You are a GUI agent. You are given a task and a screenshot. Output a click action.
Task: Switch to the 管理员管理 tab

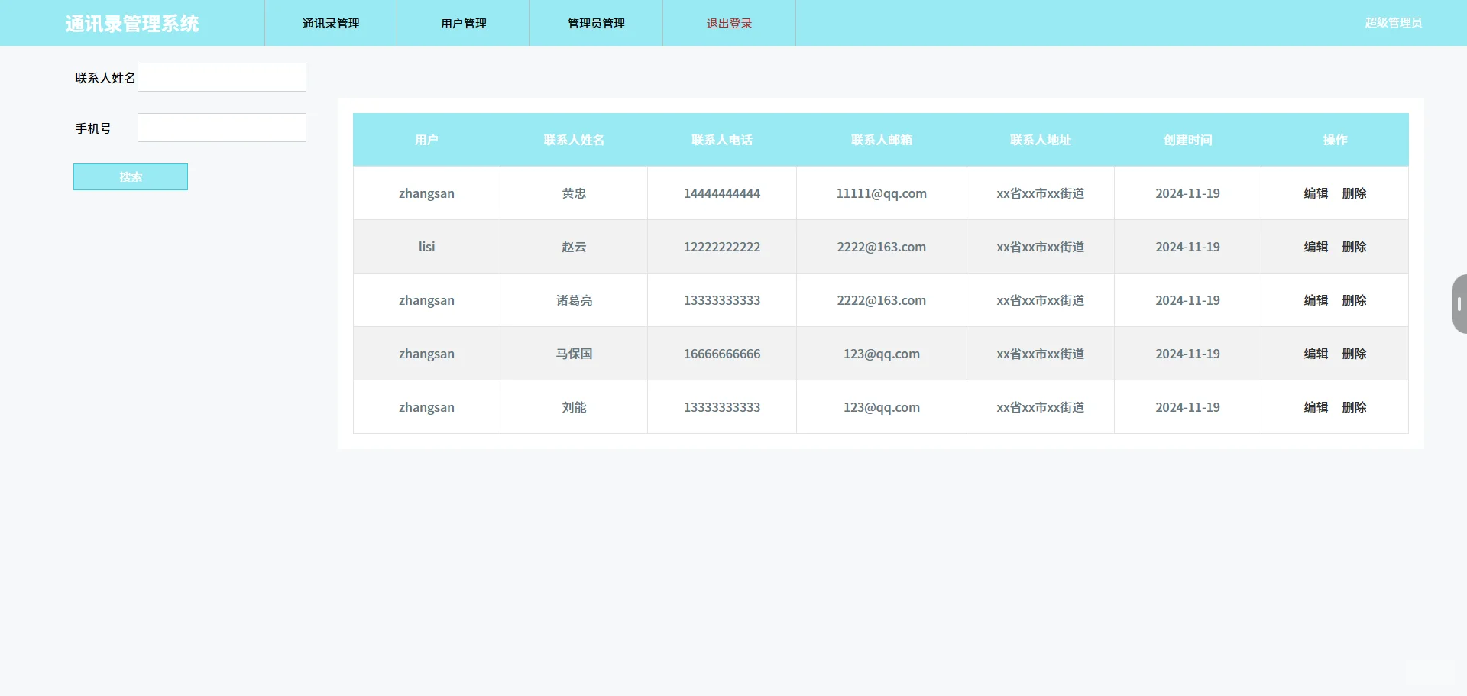click(x=595, y=23)
